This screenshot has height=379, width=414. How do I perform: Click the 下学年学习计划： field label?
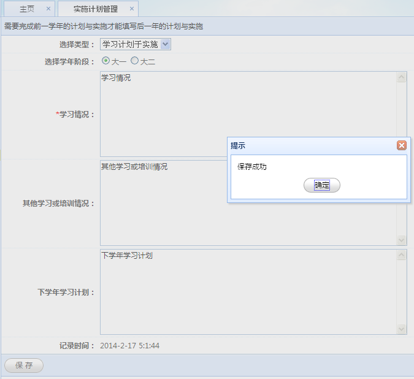66,293
